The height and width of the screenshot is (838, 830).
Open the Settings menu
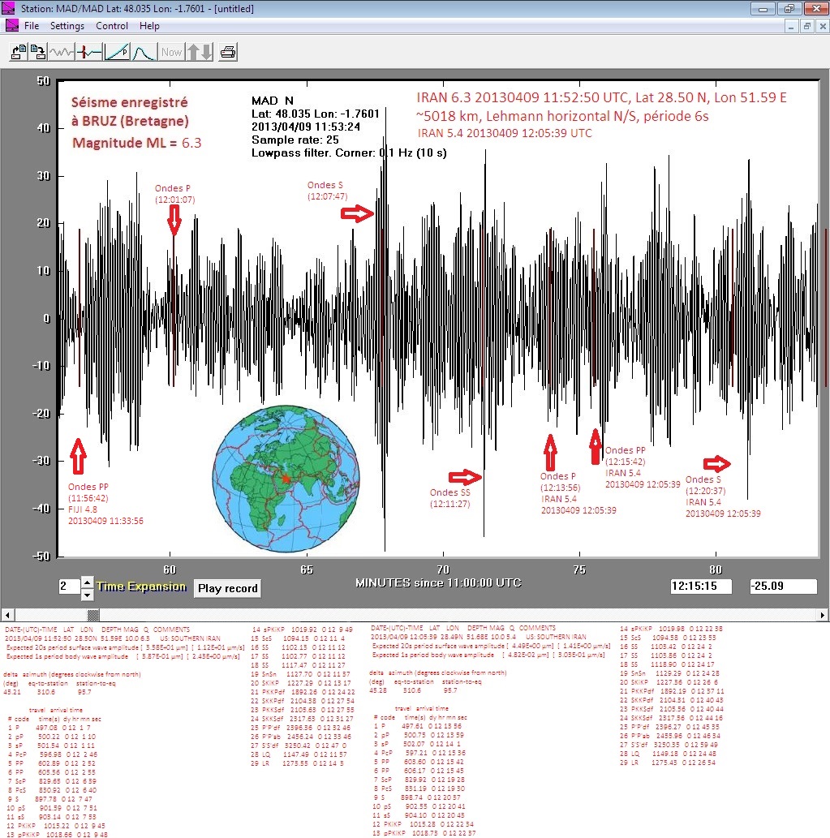pos(67,26)
